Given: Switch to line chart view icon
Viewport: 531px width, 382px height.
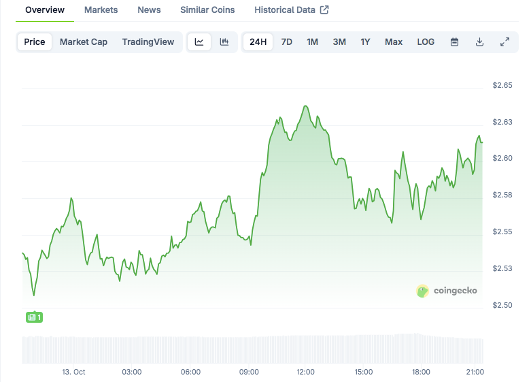Looking at the screenshot, I should [x=199, y=42].
